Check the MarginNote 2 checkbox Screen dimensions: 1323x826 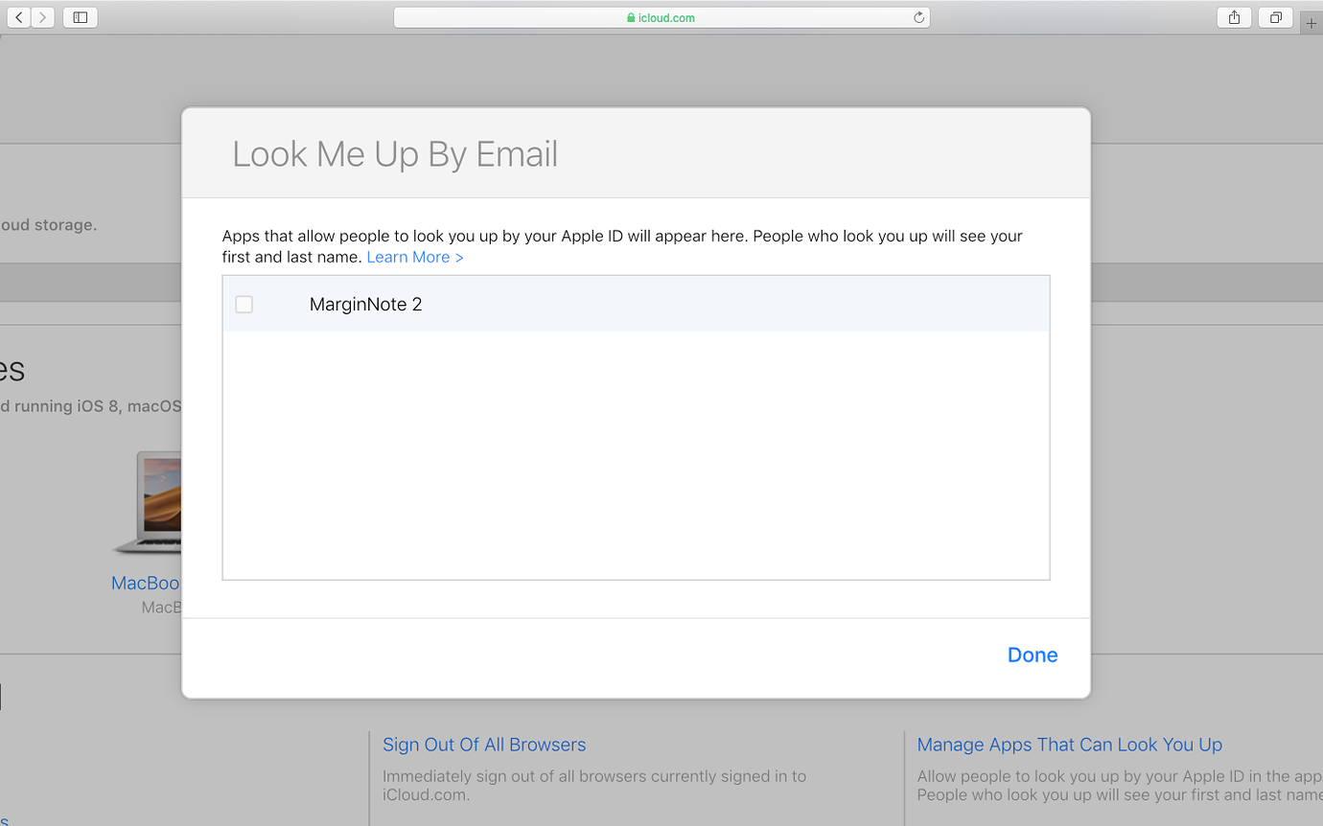click(x=244, y=304)
